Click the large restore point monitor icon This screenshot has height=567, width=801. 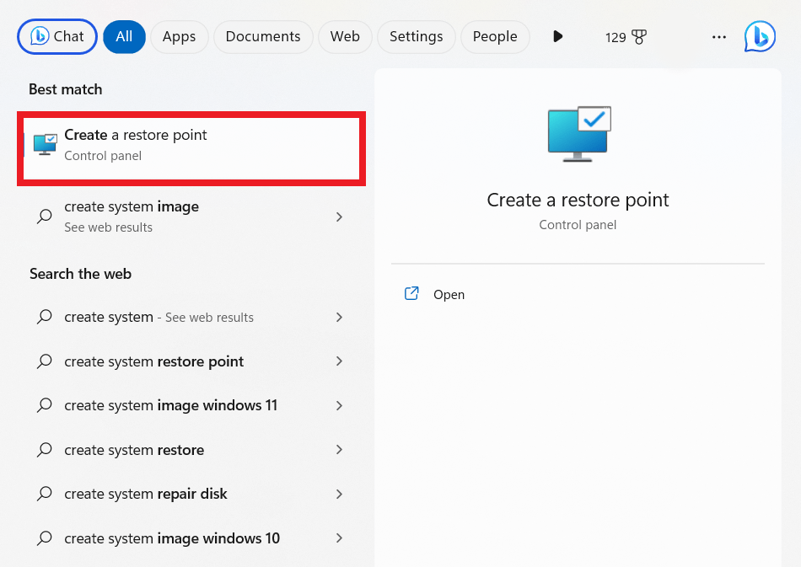tap(578, 134)
